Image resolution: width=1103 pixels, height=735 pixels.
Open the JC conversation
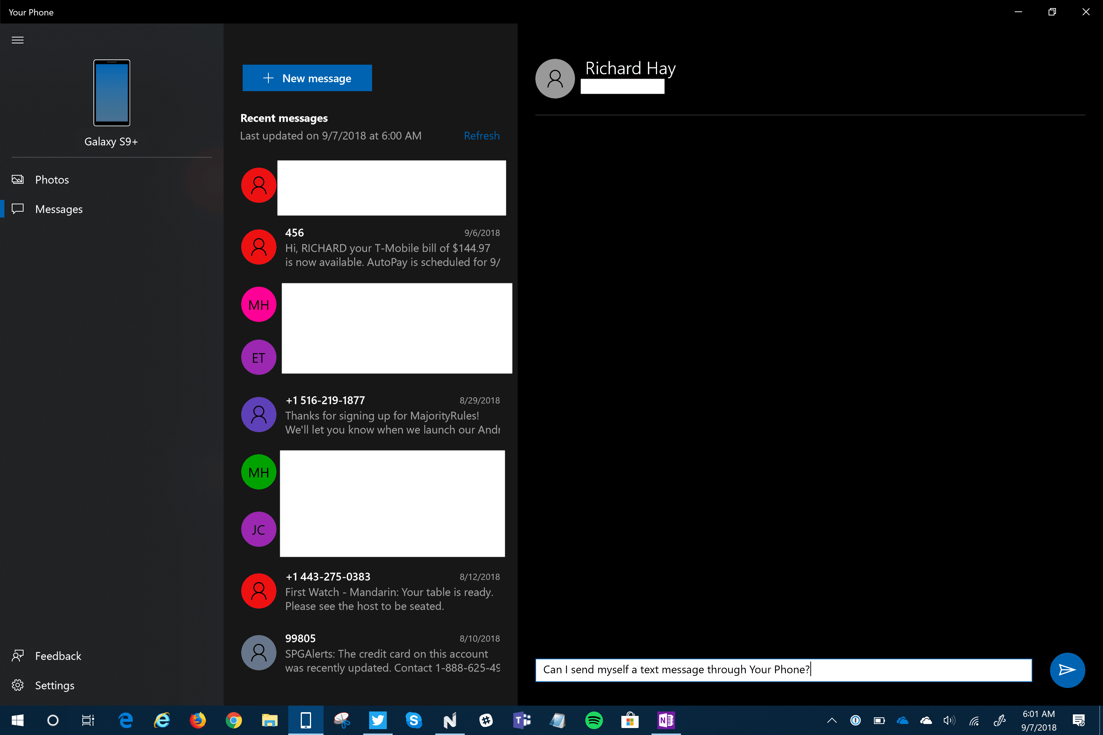(258, 529)
